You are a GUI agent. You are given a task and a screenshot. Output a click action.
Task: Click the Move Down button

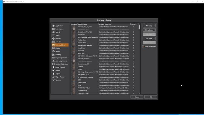tap(149, 30)
